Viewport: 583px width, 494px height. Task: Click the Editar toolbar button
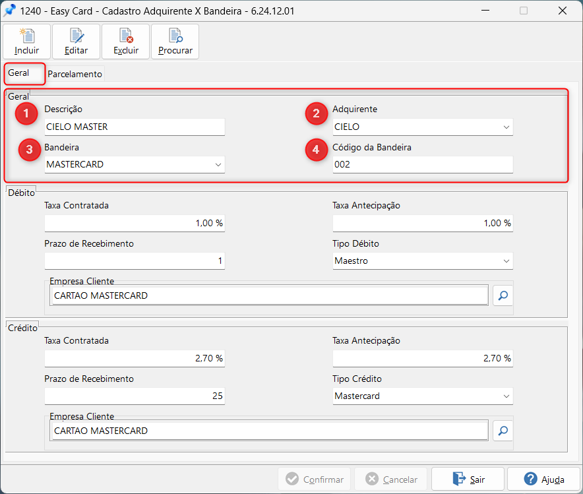77,42
